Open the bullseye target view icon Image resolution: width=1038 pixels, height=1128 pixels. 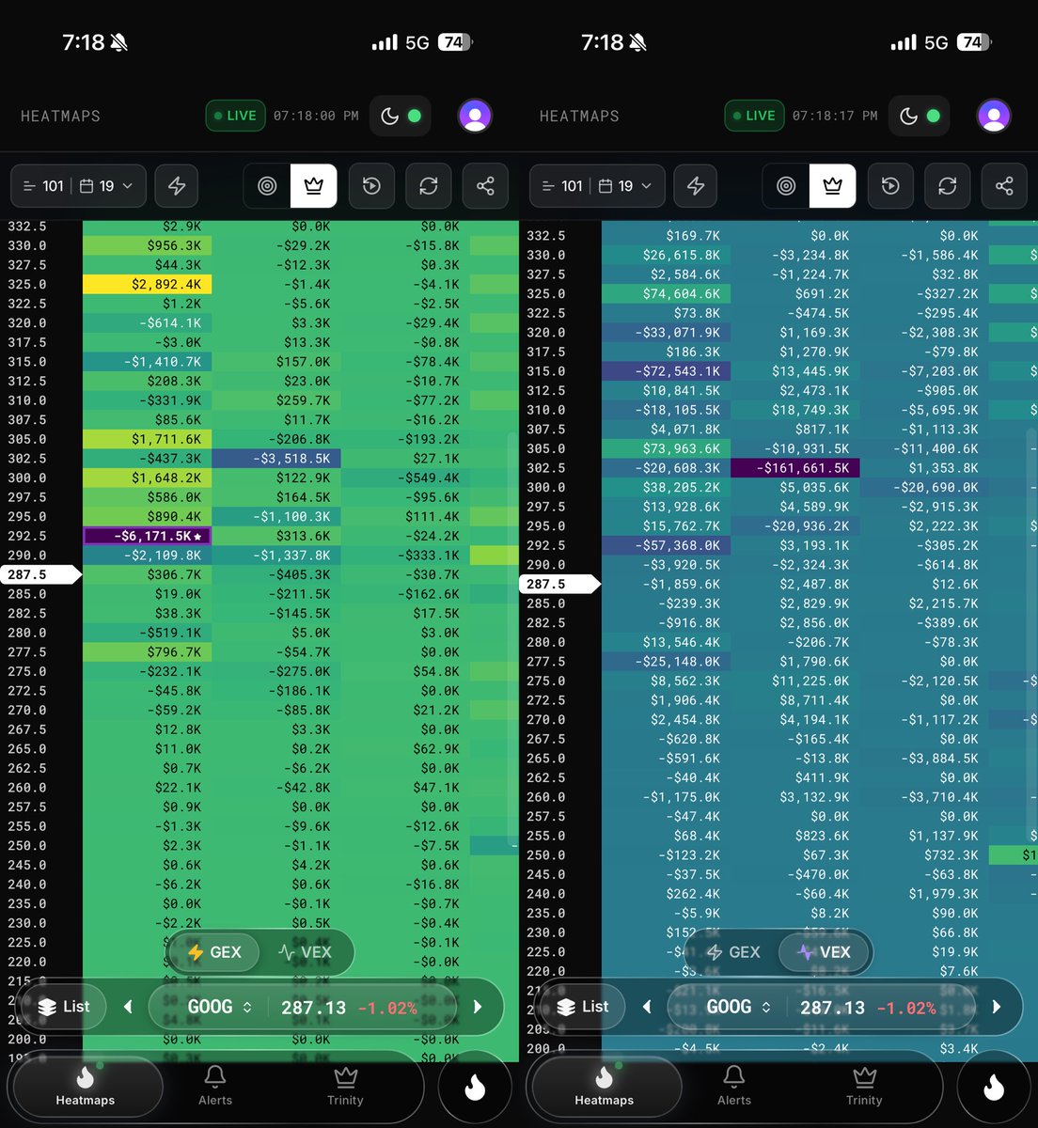266,185
